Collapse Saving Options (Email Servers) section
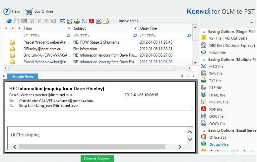 [x=204, y=131]
